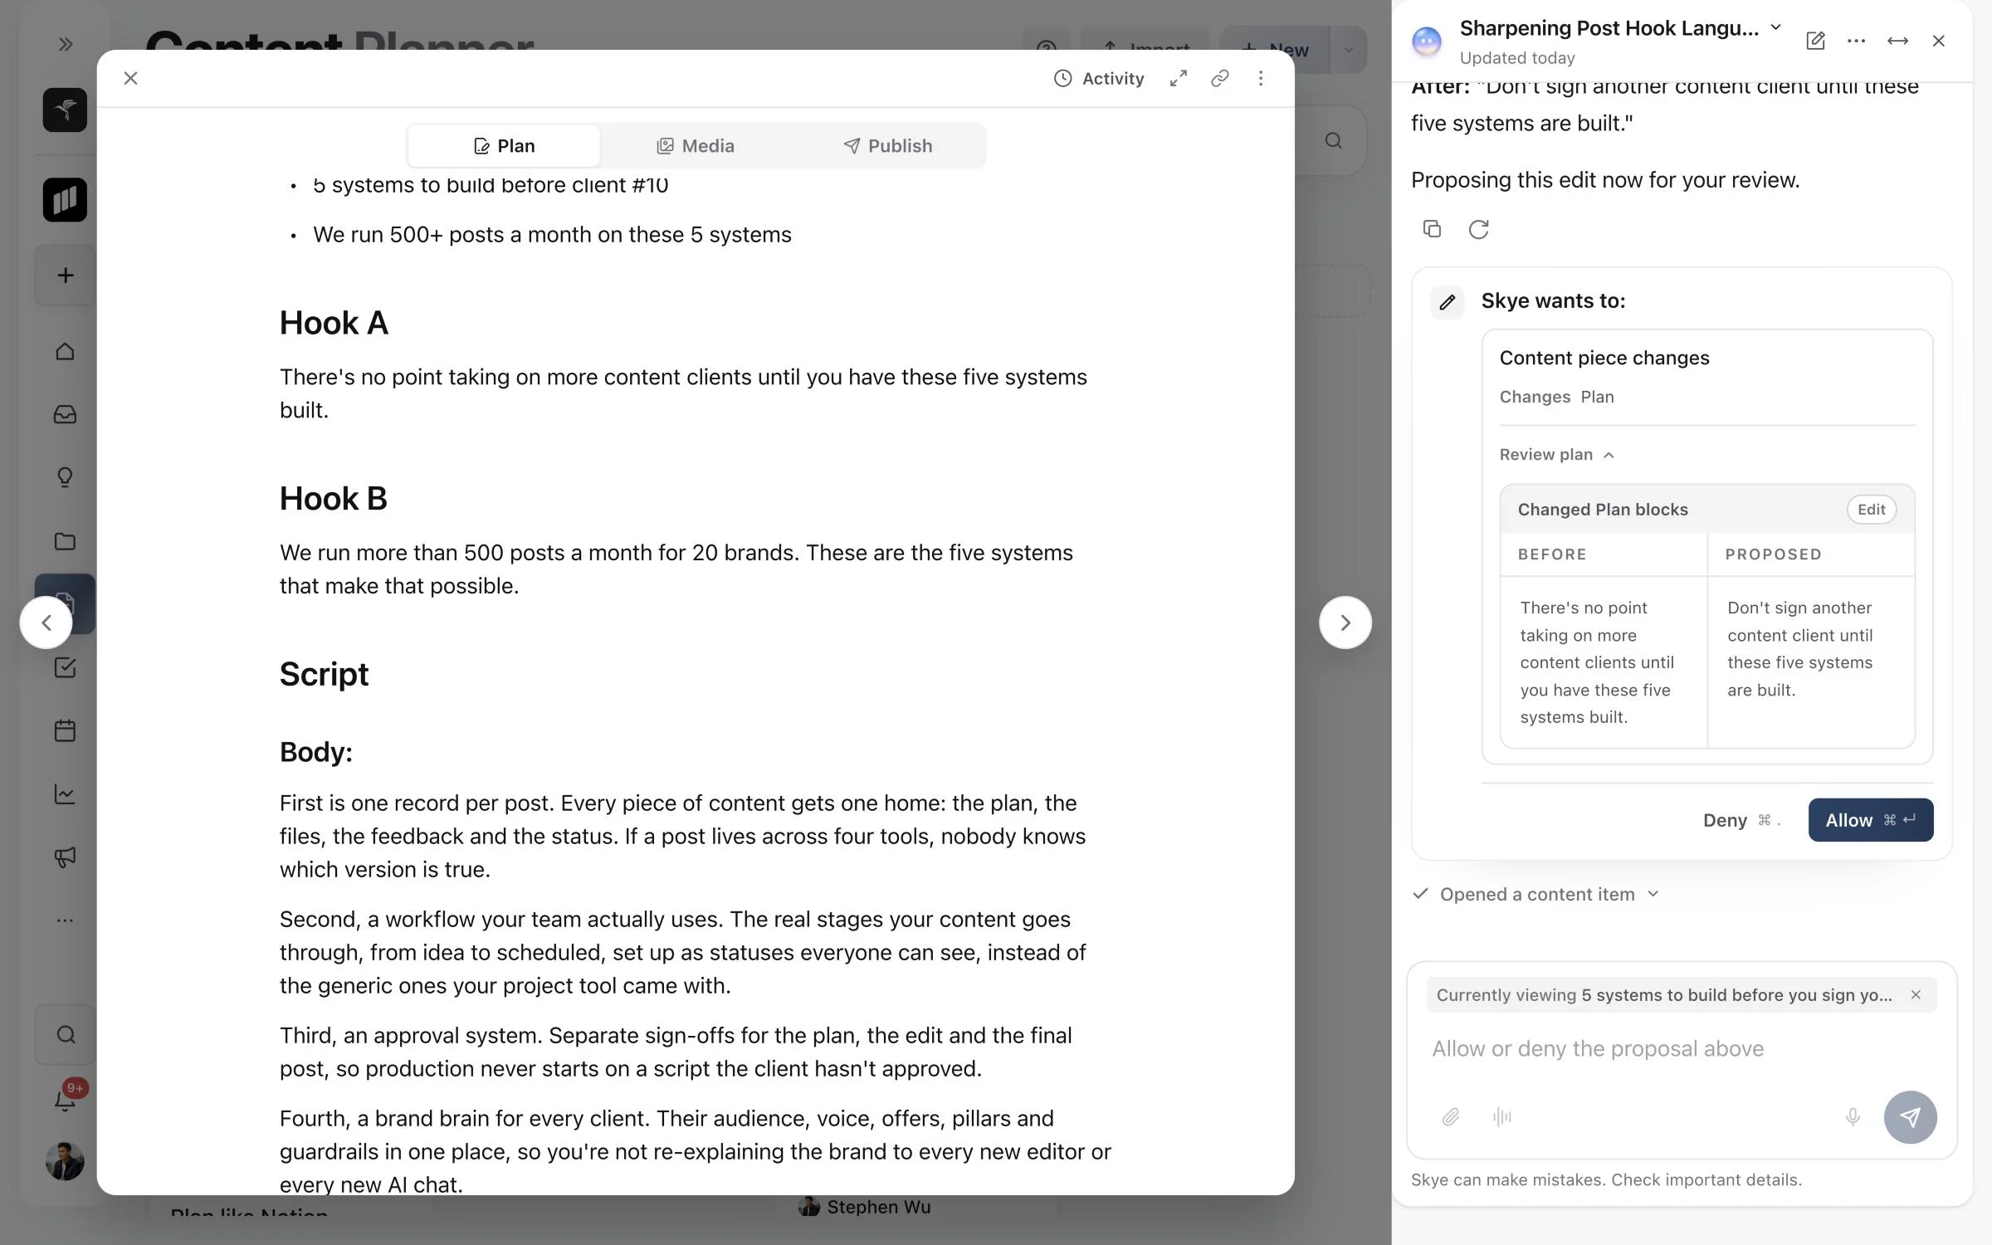Click the home icon in sidebar
This screenshot has width=1992, height=1245.
65,351
